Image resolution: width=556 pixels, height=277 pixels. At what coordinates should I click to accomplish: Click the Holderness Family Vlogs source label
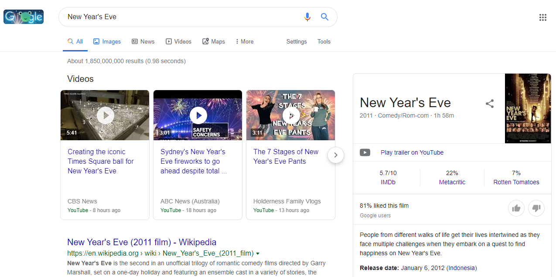pyautogui.click(x=287, y=201)
